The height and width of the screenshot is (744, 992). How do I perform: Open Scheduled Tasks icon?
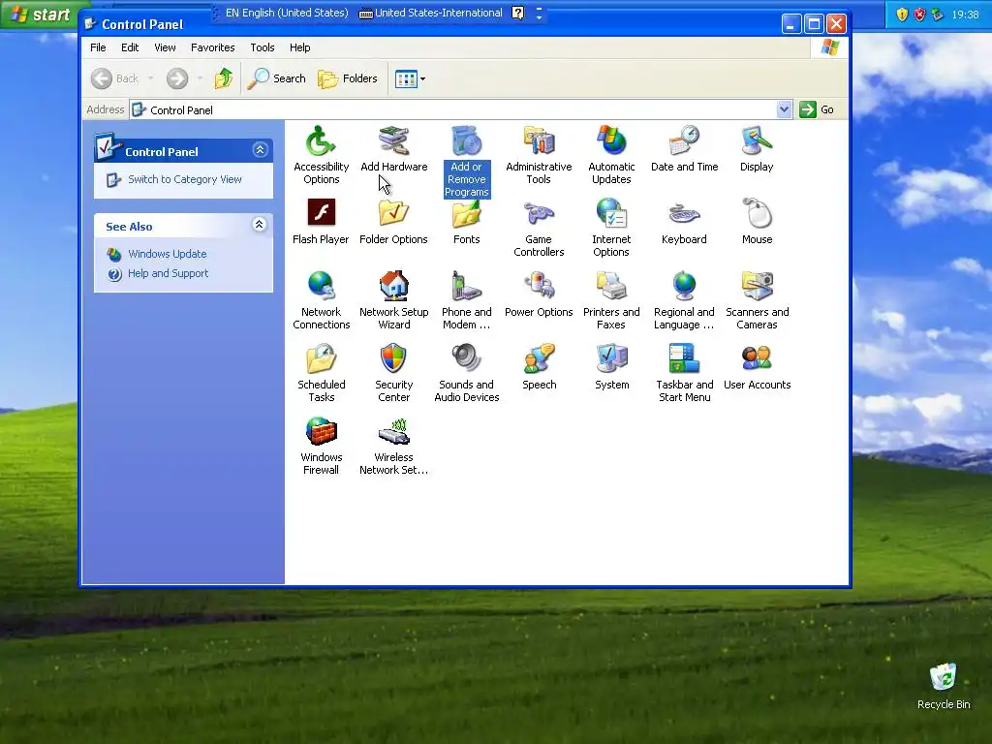pyautogui.click(x=321, y=373)
